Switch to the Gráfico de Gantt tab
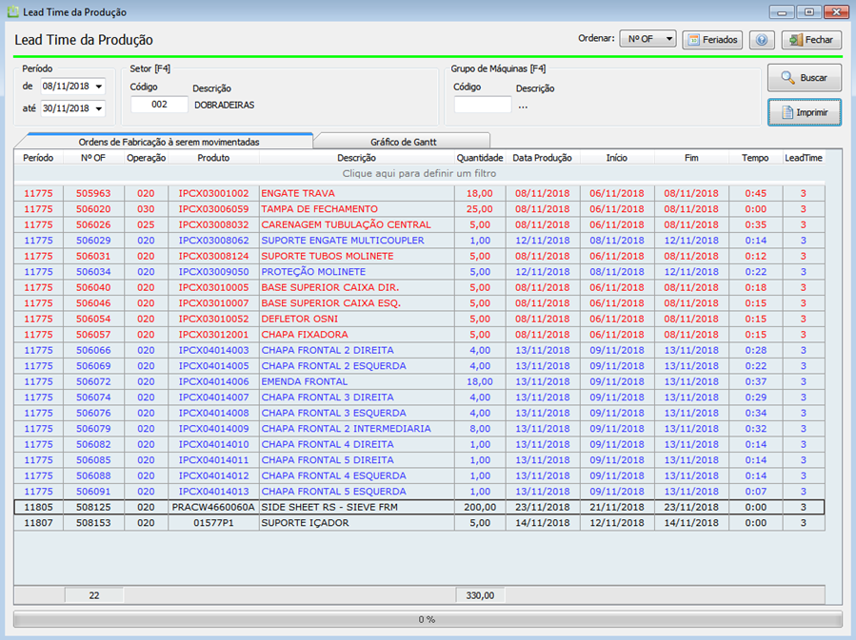Screen dimensions: 856x640 pos(403,141)
